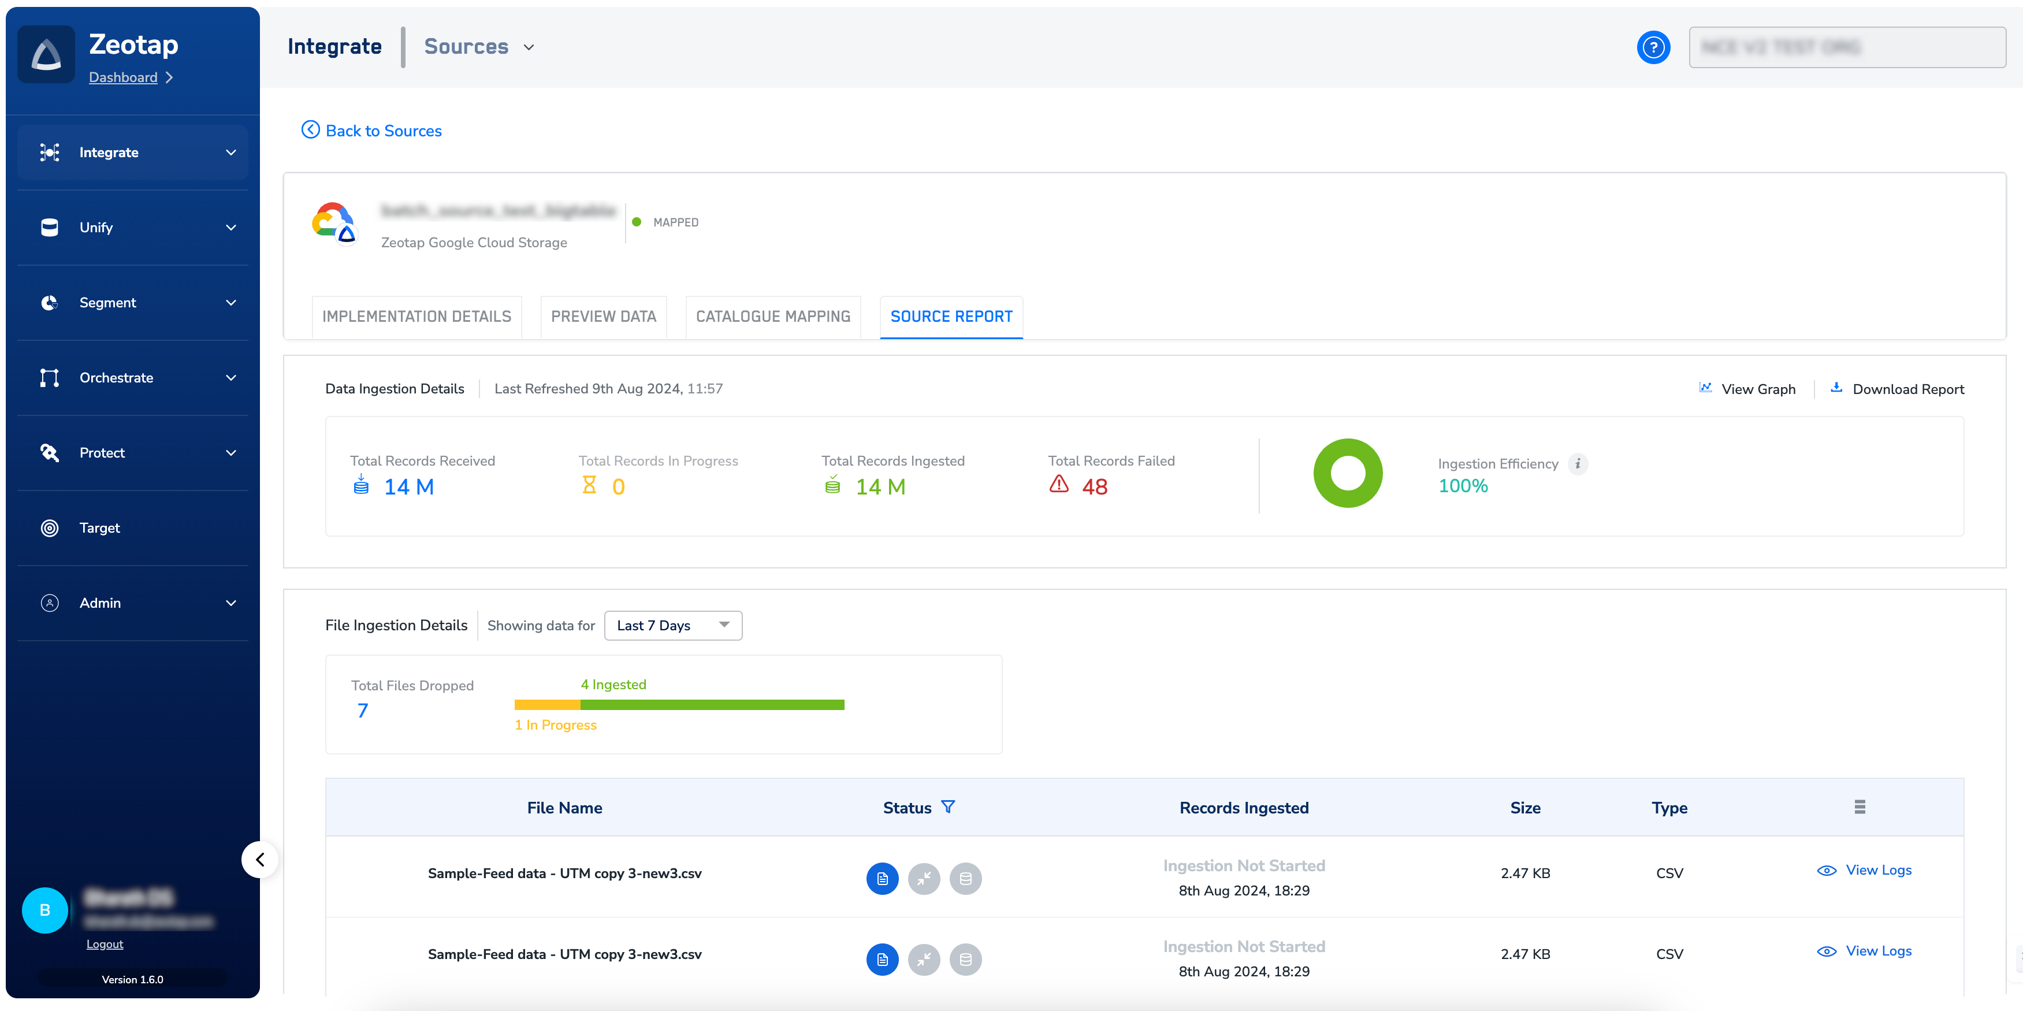The width and height of the screenshot is (2023, 1011).
Task: Click Download Report
Action: pyautogui.click(x=1896, y=389)
